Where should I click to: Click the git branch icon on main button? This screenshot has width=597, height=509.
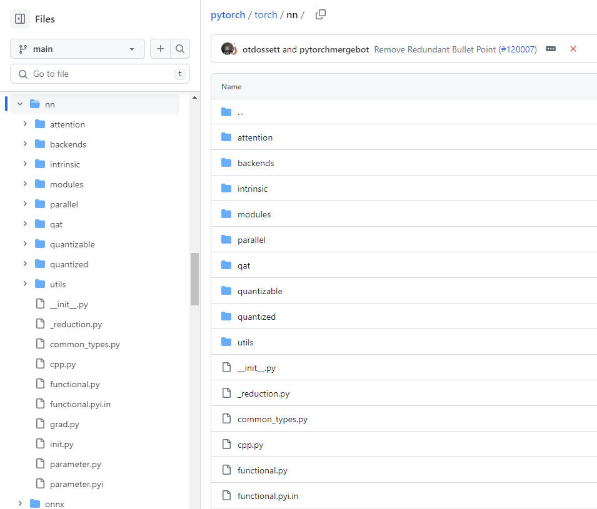click(23, 49)
